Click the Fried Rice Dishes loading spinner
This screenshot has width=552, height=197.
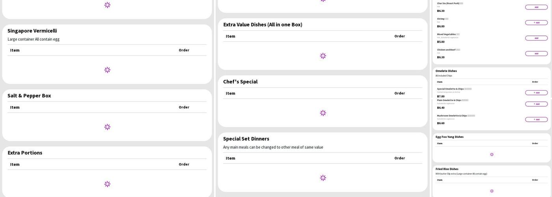tap(492, 191)
